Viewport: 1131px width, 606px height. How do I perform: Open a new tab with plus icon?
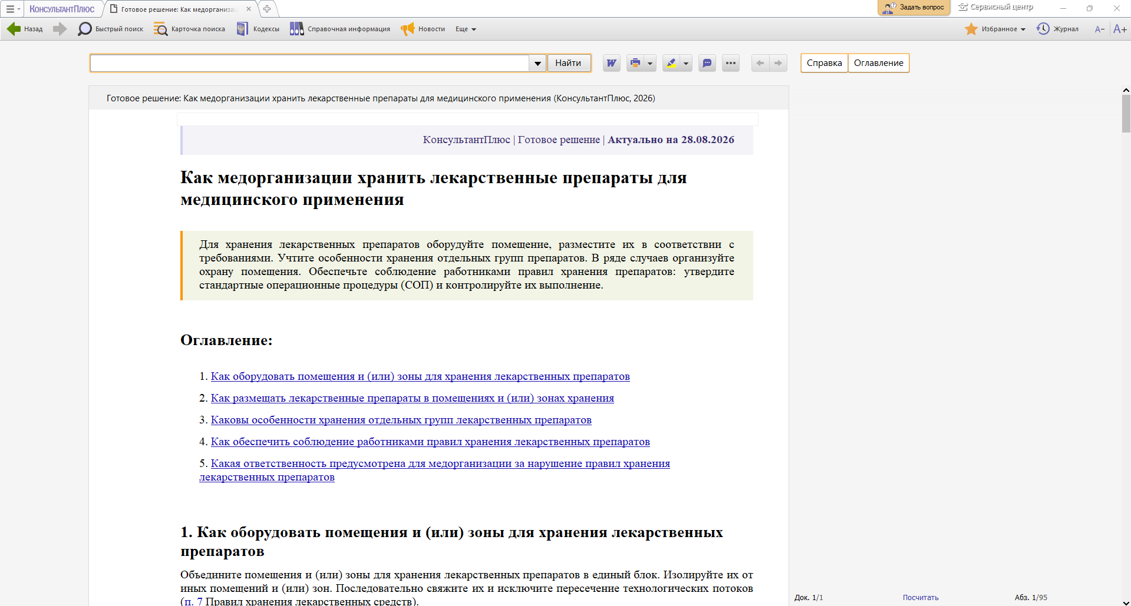[267, 9]
